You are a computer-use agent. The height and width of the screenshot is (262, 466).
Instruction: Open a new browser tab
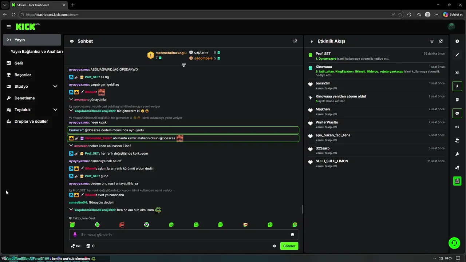tap(73, 5)
